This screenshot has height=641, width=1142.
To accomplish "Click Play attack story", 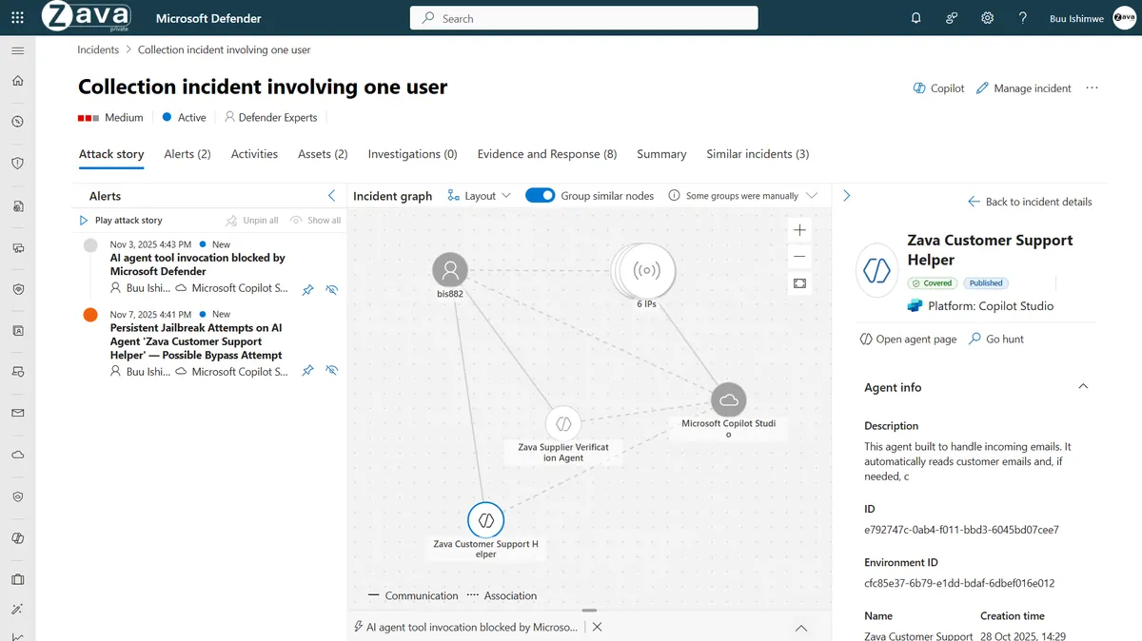I will (x=121, y=221).
